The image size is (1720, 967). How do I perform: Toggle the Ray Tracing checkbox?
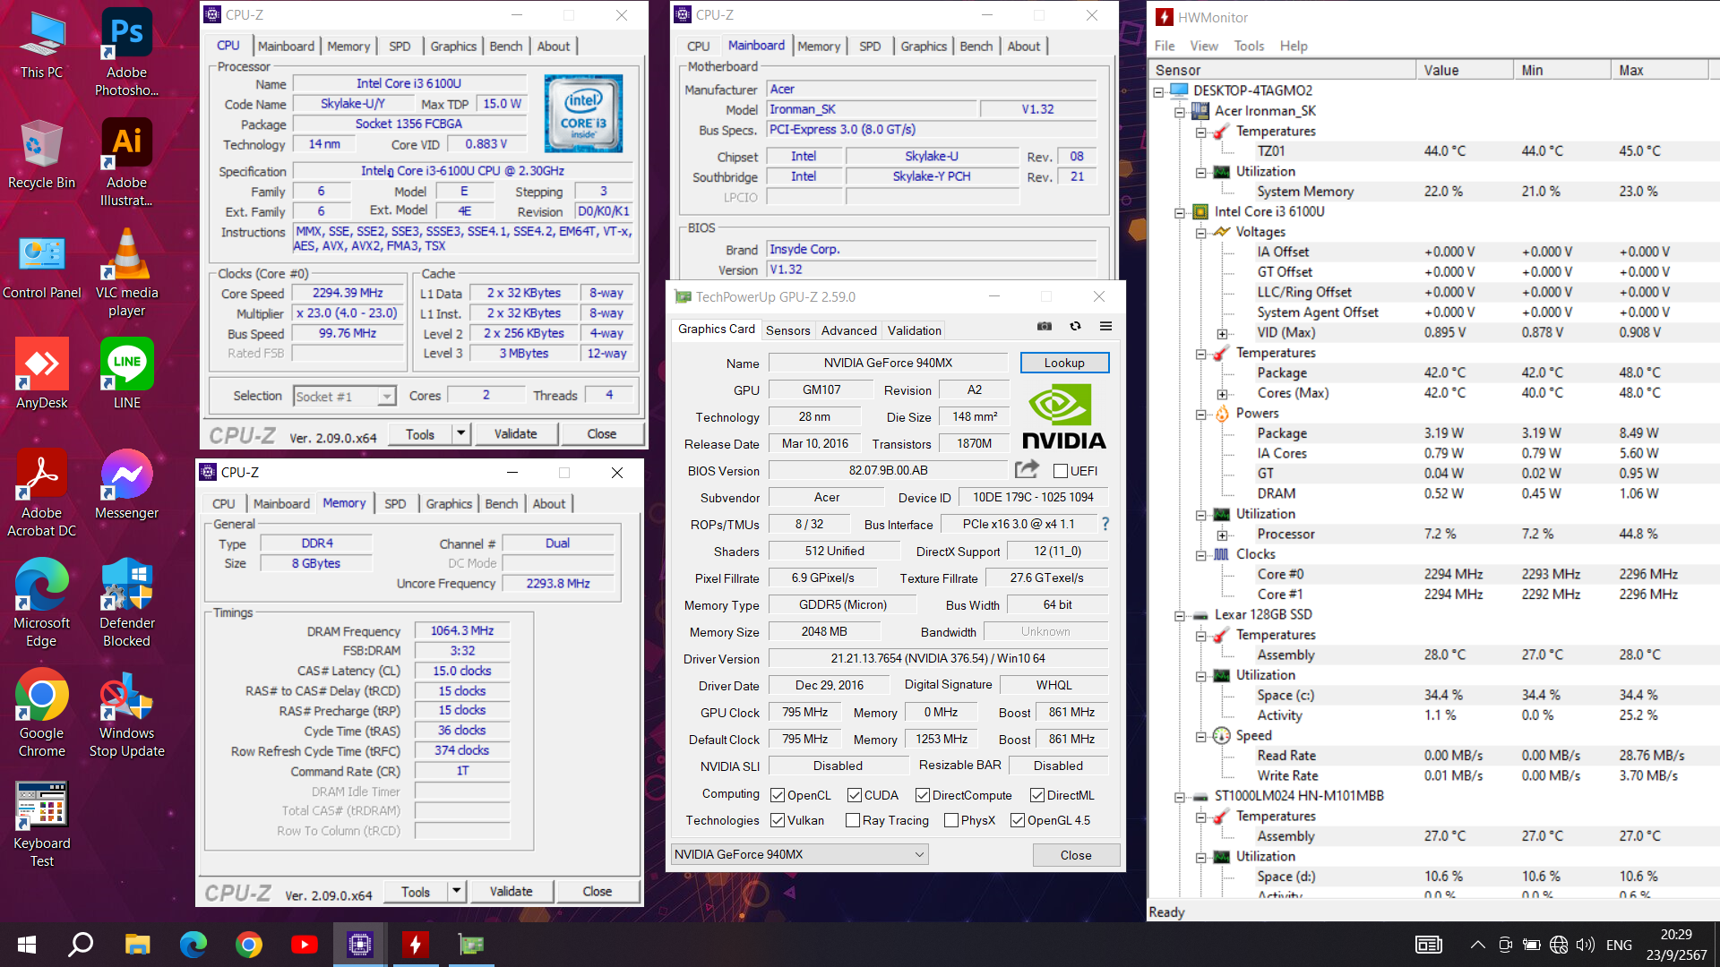pyautogui.click(x=853, y=820)
